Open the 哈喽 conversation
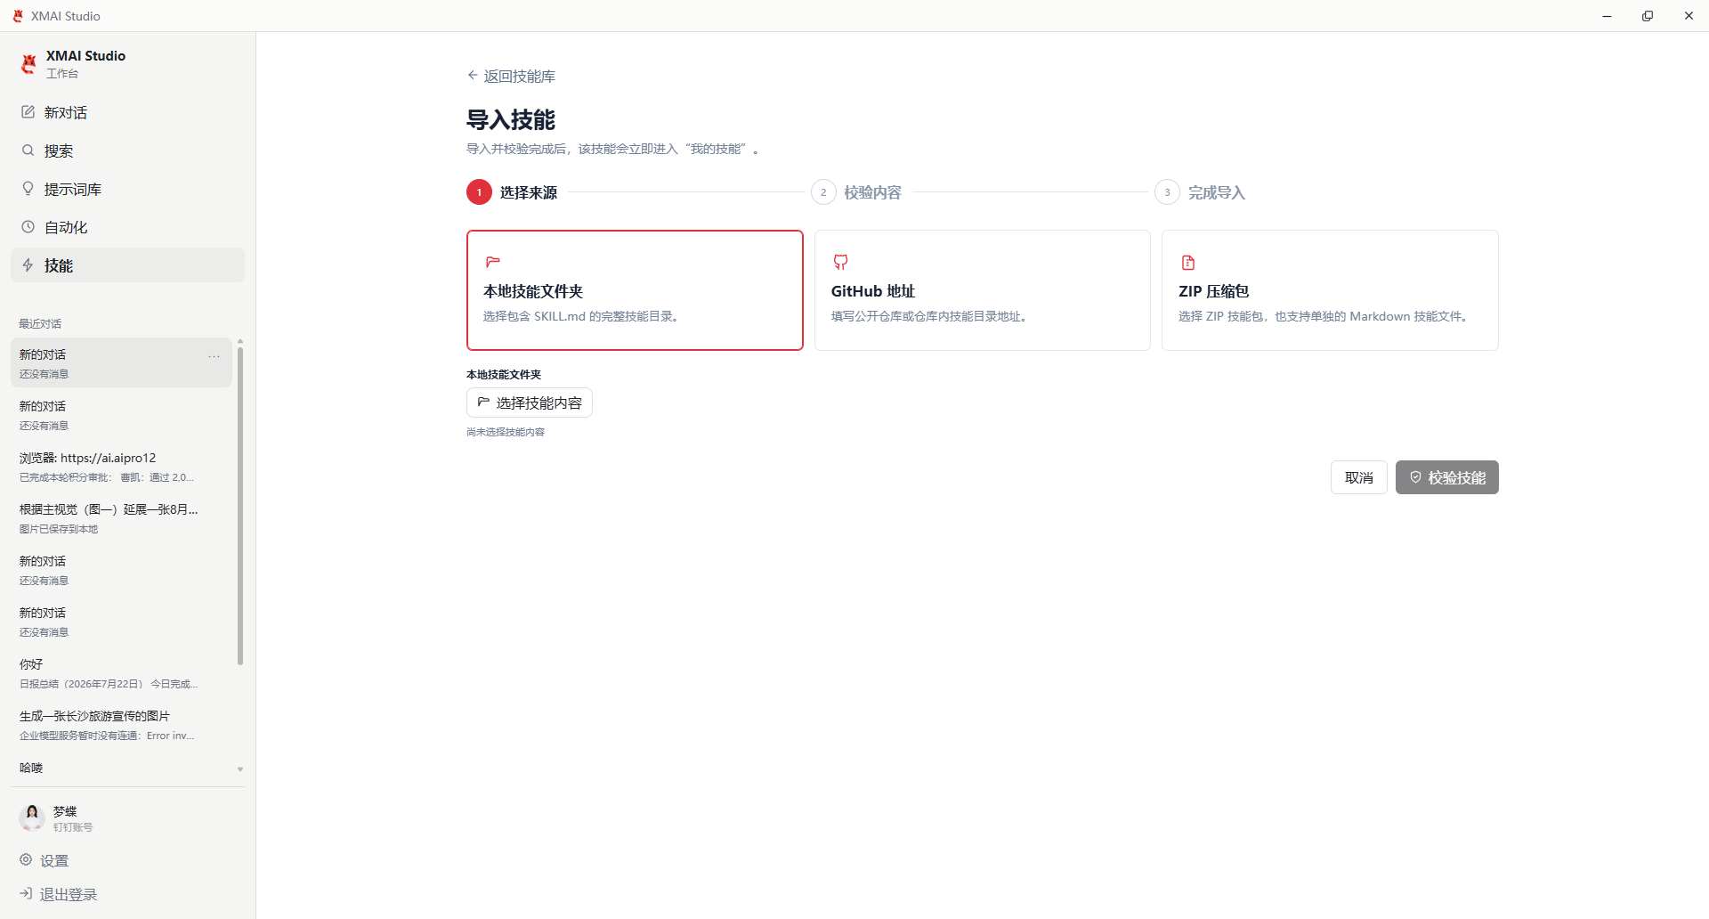Image resolution: width=1709 pixels, height=919 pixels. coord(121,768)
